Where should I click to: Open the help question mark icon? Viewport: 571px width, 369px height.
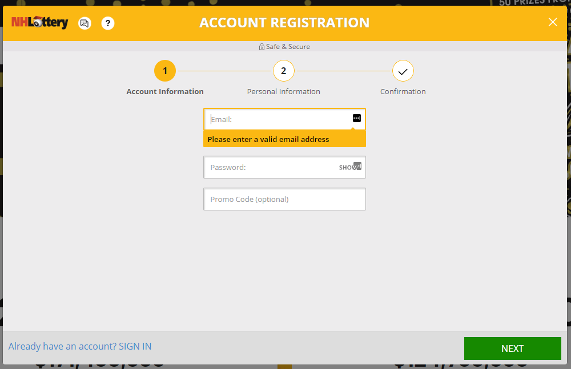click(x=108, y=23)
